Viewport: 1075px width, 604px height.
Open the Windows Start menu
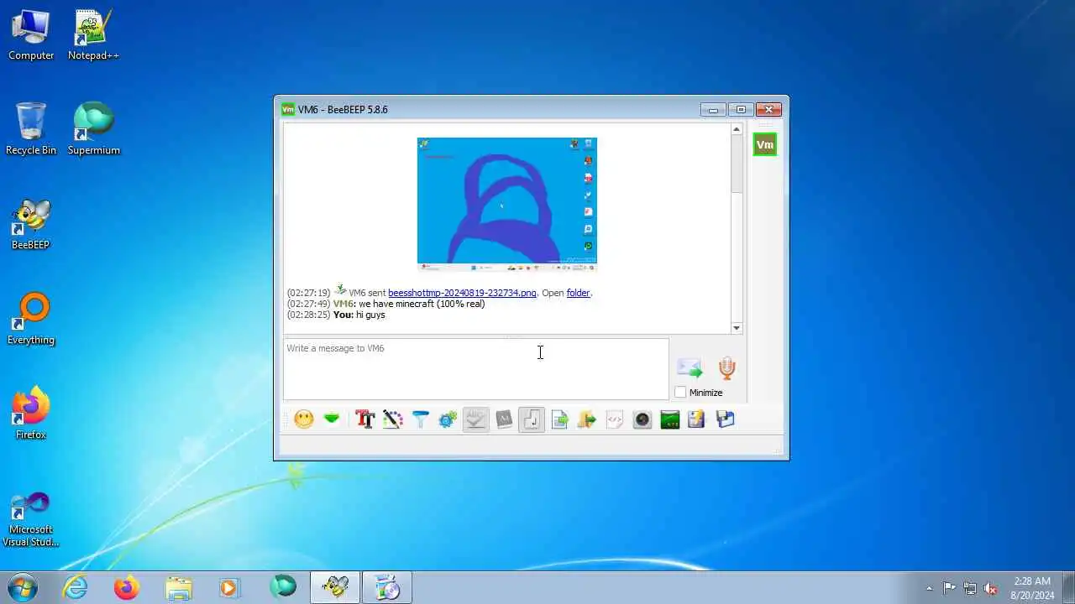[22, 587]
